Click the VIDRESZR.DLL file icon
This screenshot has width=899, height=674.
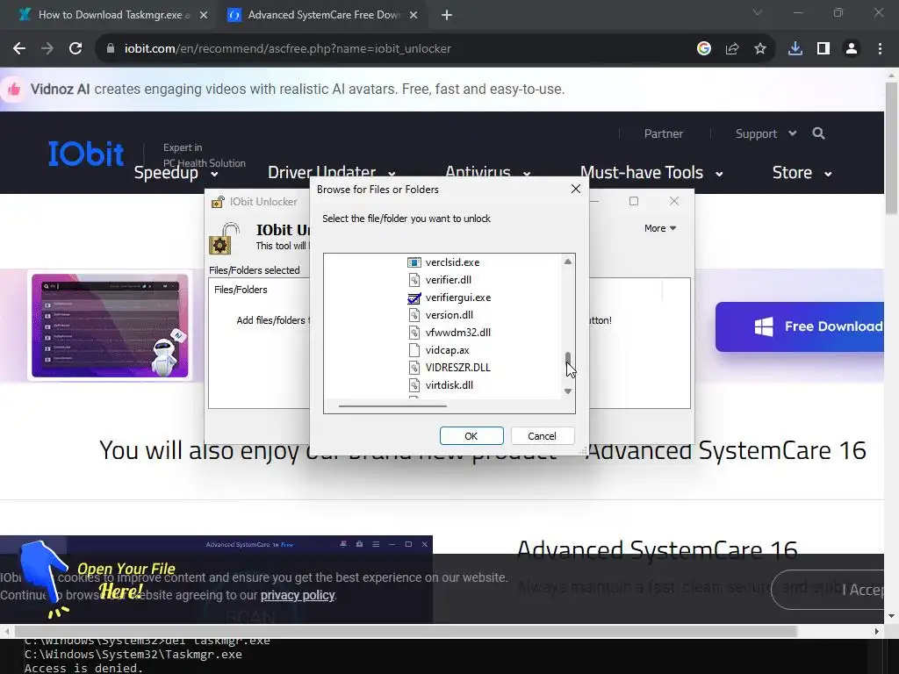[414, 368]
